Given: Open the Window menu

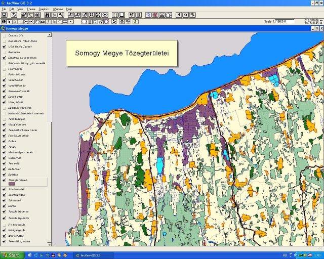Looking at the screenshot, I should pos(58,9).
